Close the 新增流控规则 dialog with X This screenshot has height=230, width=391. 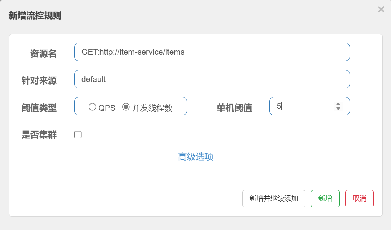pyautogui.click(x=381, y=9)
